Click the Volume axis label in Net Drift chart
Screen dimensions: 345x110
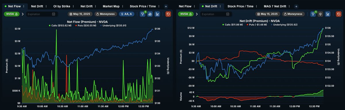(181, 96)
